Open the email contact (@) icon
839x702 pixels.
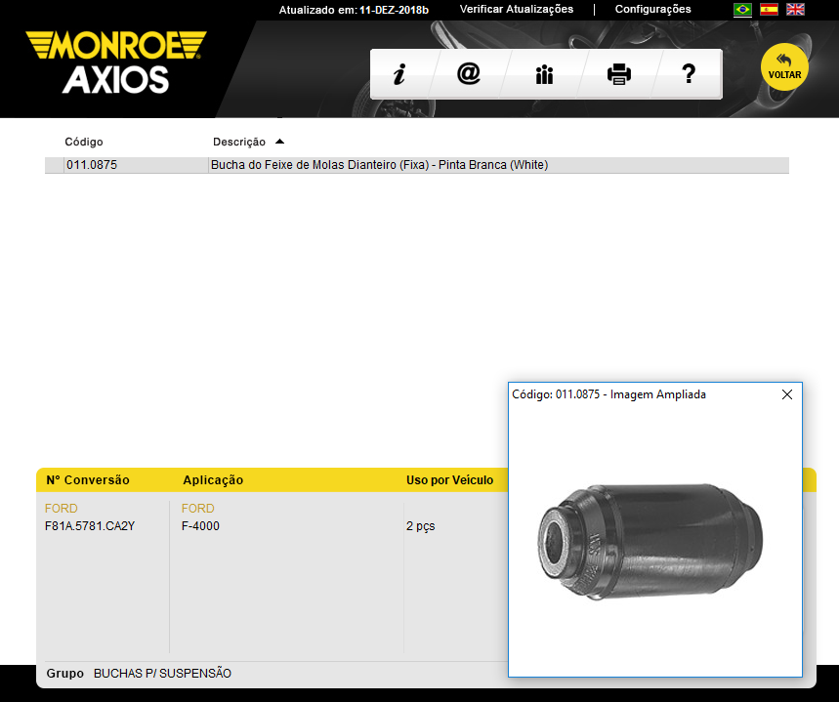(x=469, y=74)
